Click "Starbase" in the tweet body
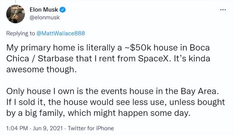233x135 pixels. (55, 59)
